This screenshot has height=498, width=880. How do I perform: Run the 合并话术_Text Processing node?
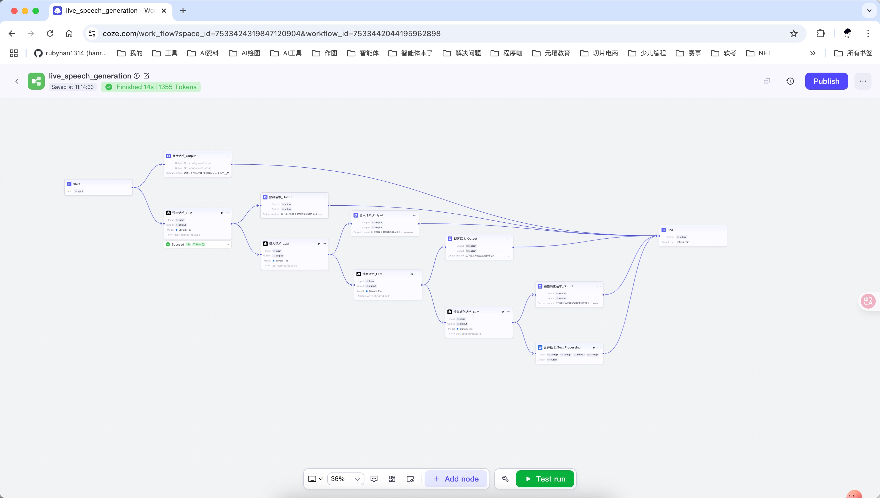[x=593, y=347]
